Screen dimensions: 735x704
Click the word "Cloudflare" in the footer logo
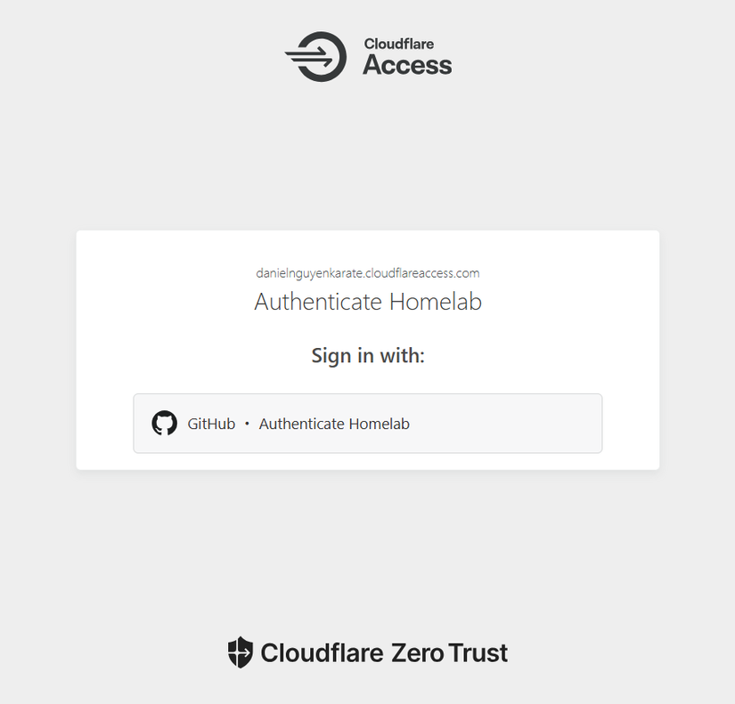[323, 653]
